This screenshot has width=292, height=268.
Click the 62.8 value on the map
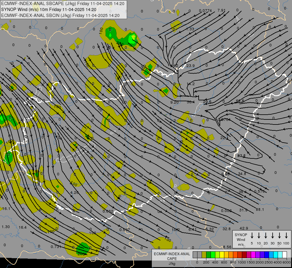pyautogui.click(x=240, y=101)
